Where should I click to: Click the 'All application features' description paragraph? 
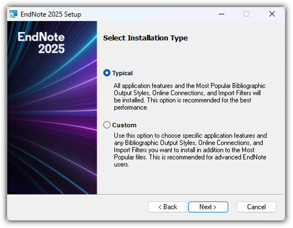(x=190, y=97)
